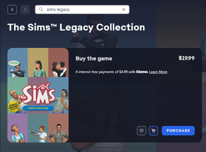Click the blue PURCHASE button
The height and width of the screenshot is (152, 206).
tap(178, 130)
